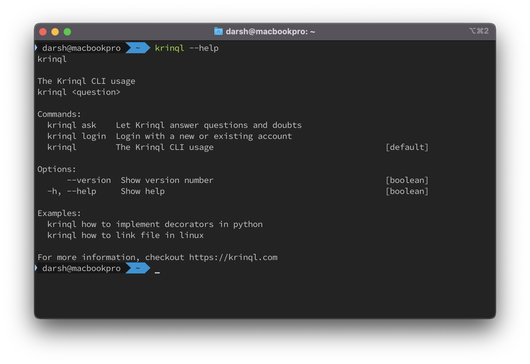Click the '-h, --help' option
530x364 pixels.
tap(72, 191)
